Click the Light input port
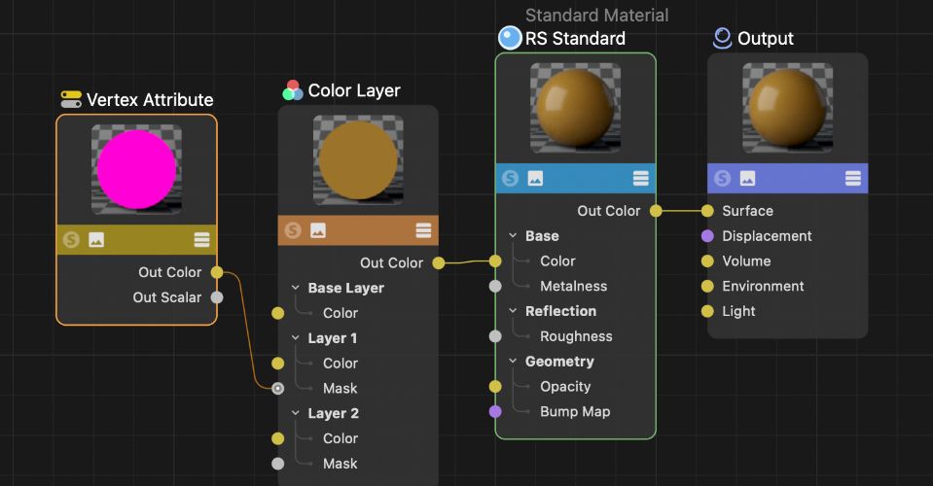 point(707,311)
